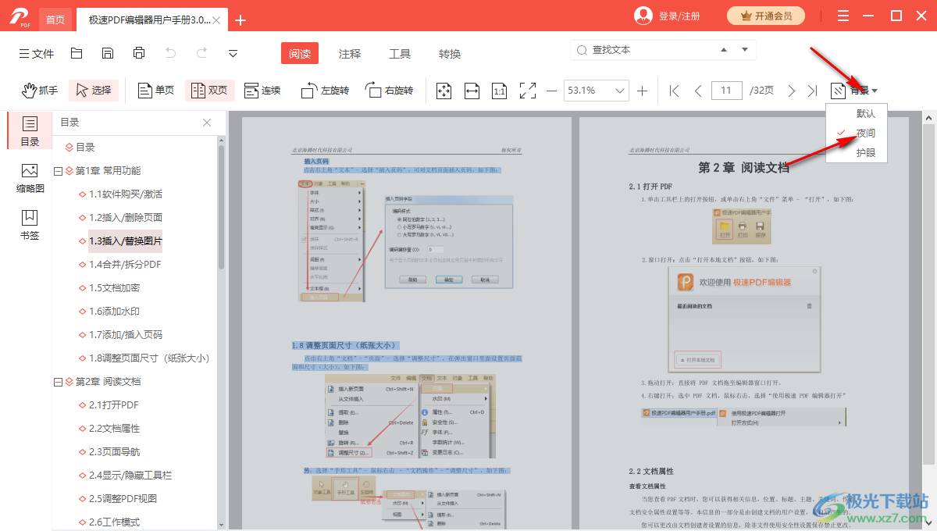Print the document via the printer icon

[139, 53]
